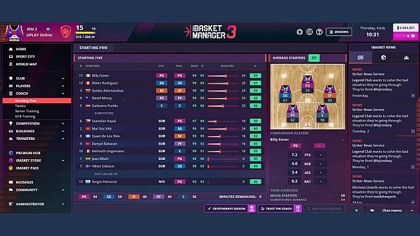Expand the Community menu
420x236 pixels.
37,190
